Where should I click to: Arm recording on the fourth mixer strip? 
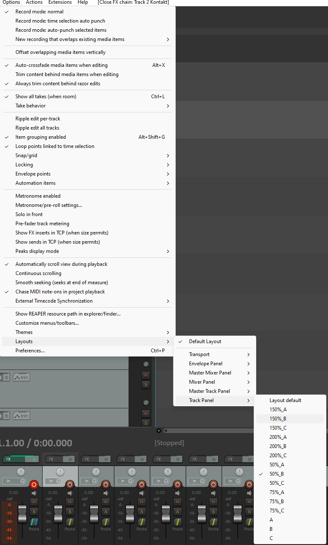coord(141,484)
